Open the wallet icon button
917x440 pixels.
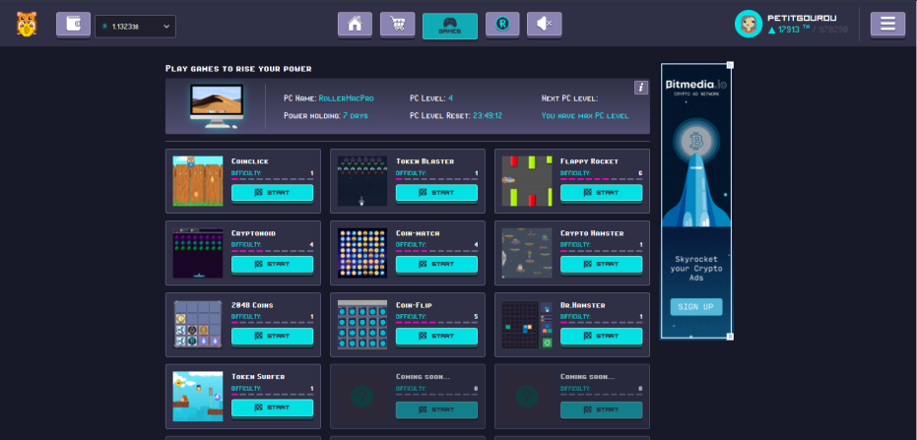[x=73, y=25]
